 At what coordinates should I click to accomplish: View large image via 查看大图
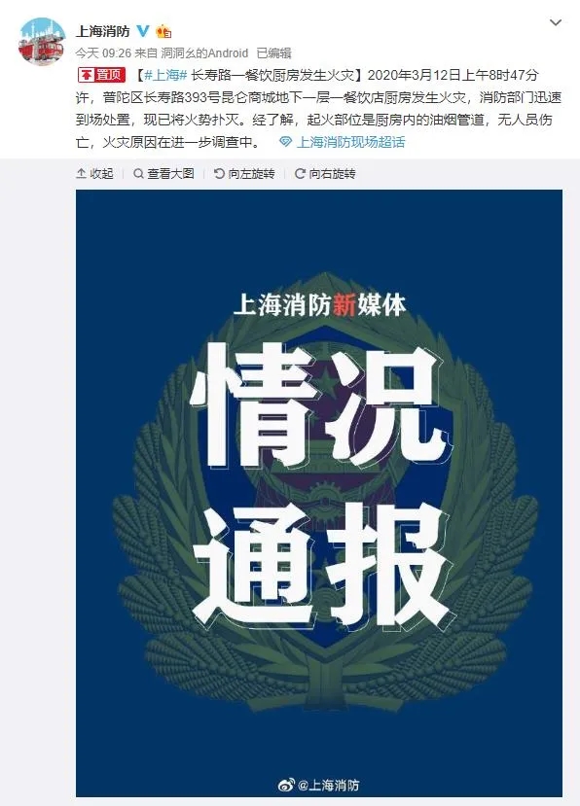click(164, 174)
